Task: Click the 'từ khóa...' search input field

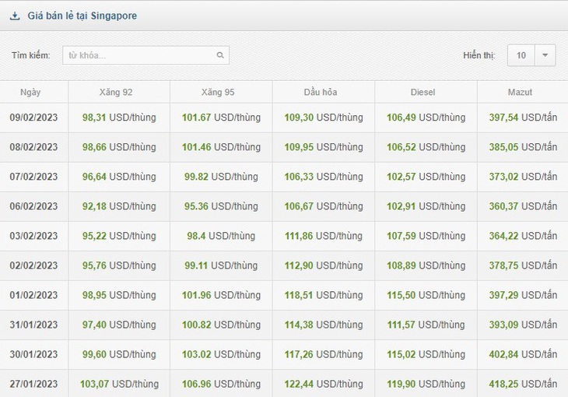Action: [x=146, y=55]
